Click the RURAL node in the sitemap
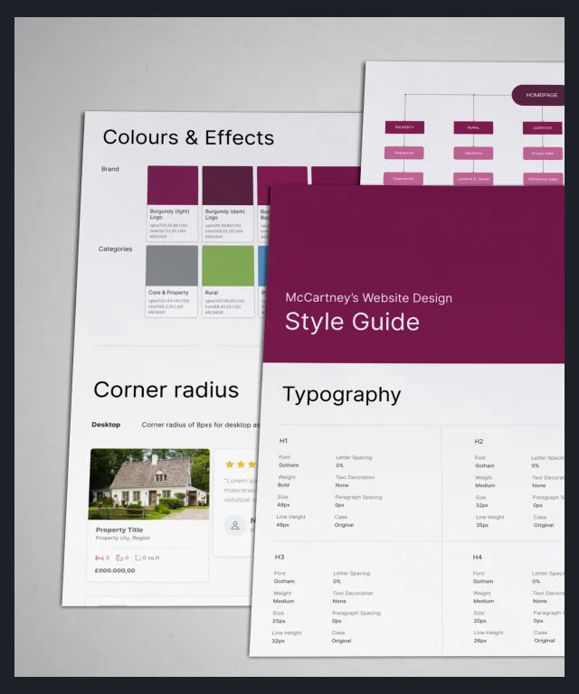This screenshot has width=579, height=694. coord(473,128)
